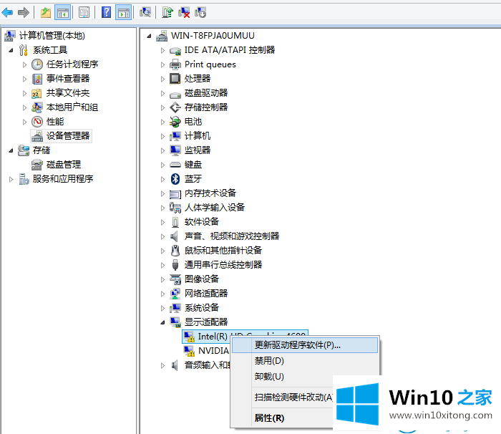Click the disable device toolbar icon

click(200, 13)
